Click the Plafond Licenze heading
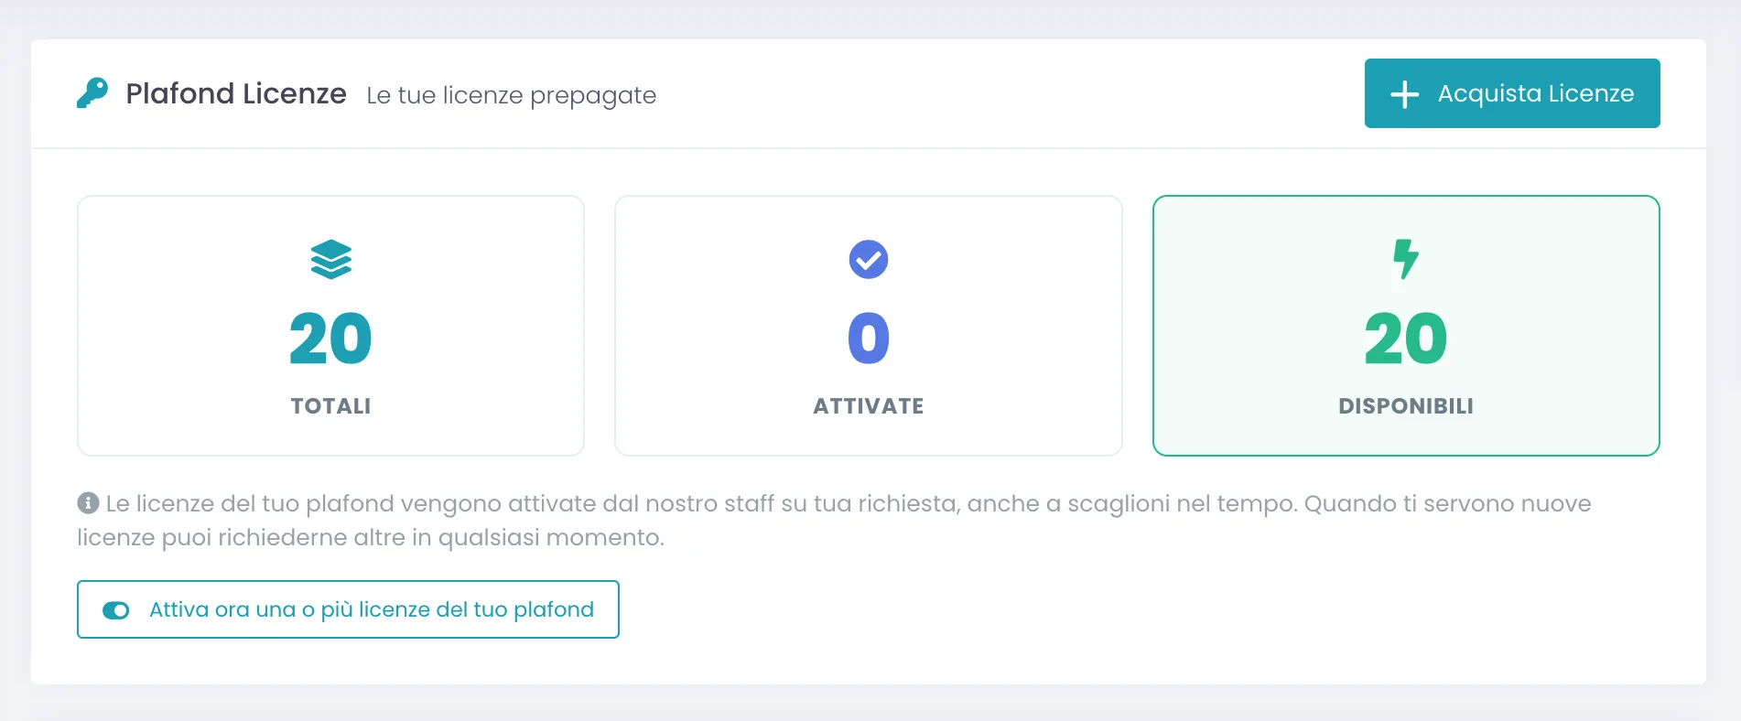Viewport: 1741px width, 721px height. click(x=236, y=93)
